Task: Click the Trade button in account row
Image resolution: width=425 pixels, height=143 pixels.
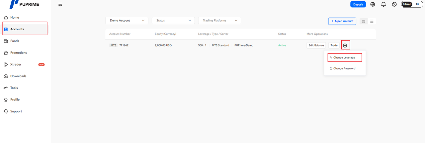Action: 334,45
